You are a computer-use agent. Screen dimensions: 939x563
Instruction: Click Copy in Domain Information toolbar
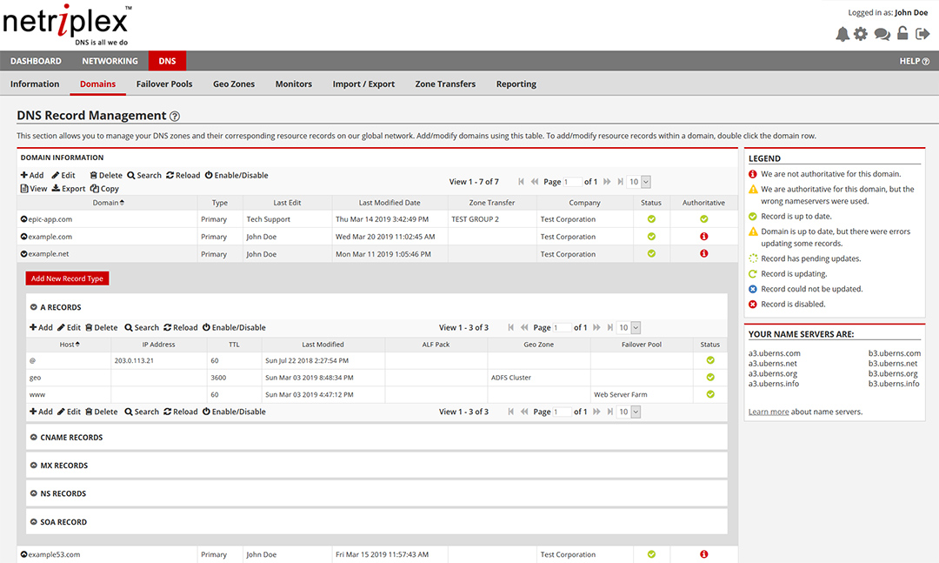point(105,188)
